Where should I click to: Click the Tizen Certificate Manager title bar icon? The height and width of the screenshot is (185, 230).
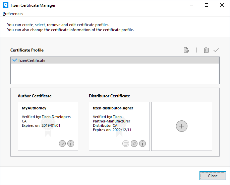[x=6, y=5]
